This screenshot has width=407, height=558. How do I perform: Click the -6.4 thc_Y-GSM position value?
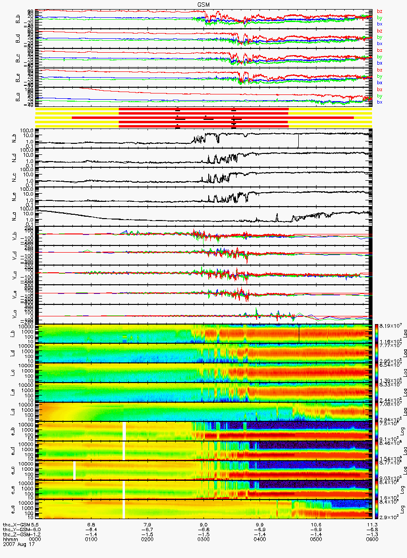pyautogui.click(x=91, y=530)
